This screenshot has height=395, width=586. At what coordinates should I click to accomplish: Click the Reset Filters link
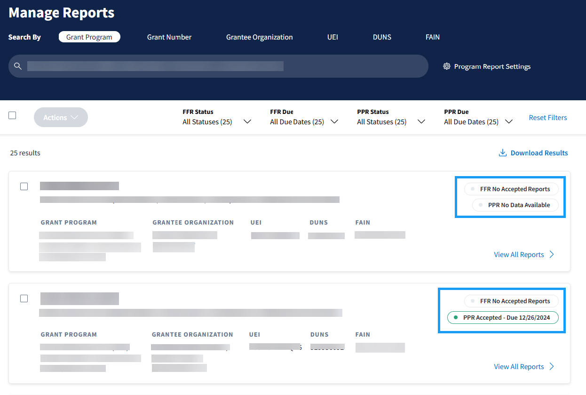(x=548, y=118)
